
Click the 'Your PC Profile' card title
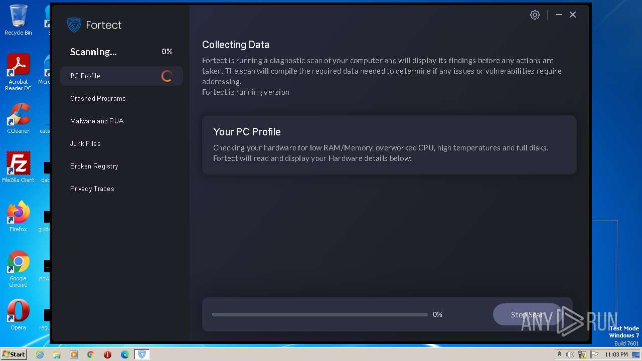coord(247,132)
